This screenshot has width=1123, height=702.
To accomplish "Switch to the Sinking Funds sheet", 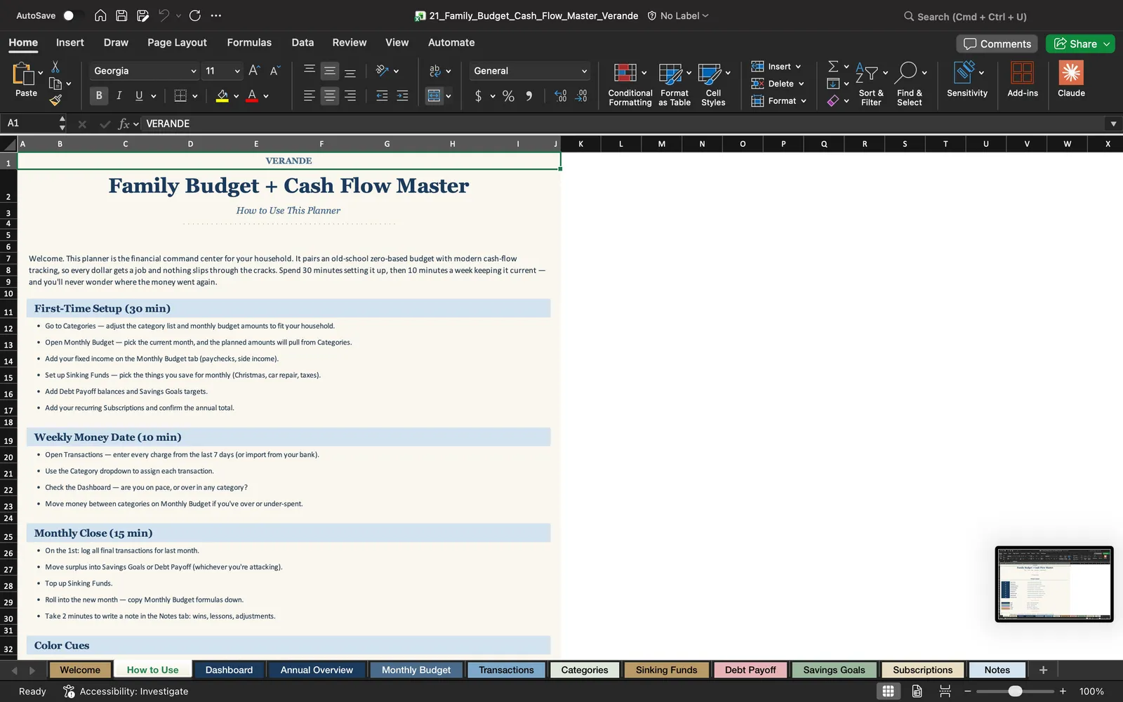I will pyautogui.click(x=666, y=670).
